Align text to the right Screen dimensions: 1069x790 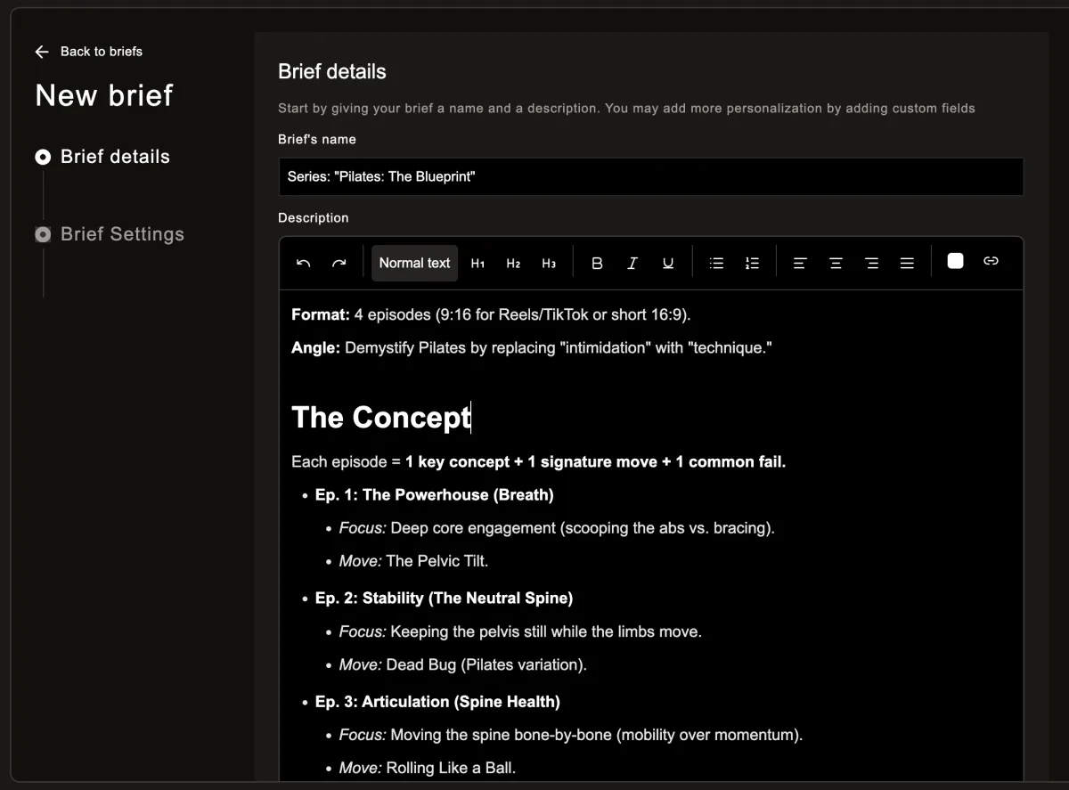pos(871,263)
